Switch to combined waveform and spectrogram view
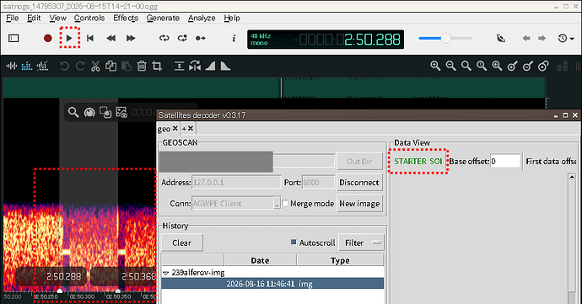Viewport: 582px width, 304px height. coord(42,67)
